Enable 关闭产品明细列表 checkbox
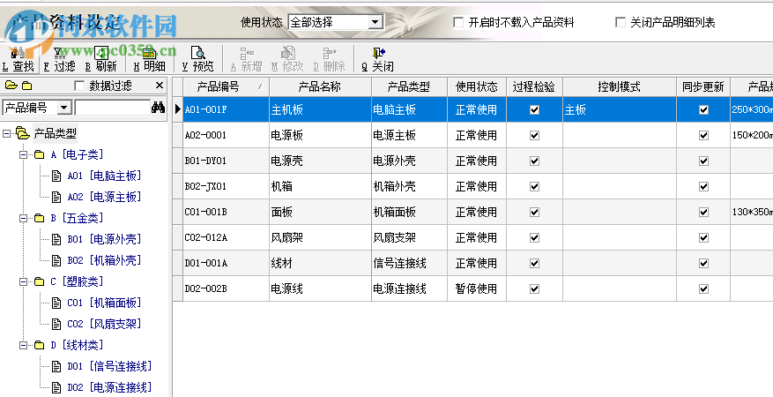Screen dimensions: 773x397 point(621,22)
